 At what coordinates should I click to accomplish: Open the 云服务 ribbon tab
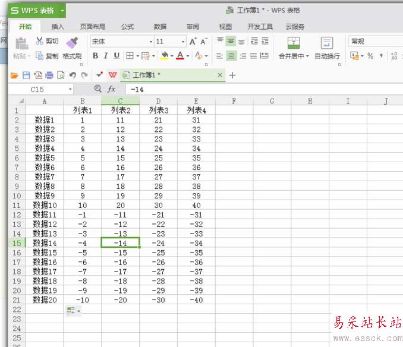pyautogui.click(x=295, y=27)
